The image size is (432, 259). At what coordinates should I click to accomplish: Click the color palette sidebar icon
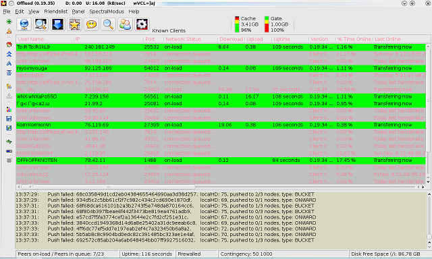9,109
